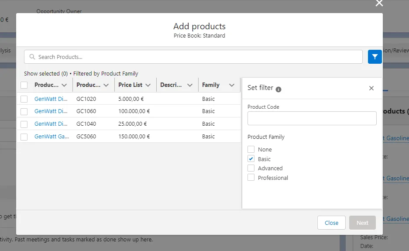Check the Advanced product family filter

251,168
